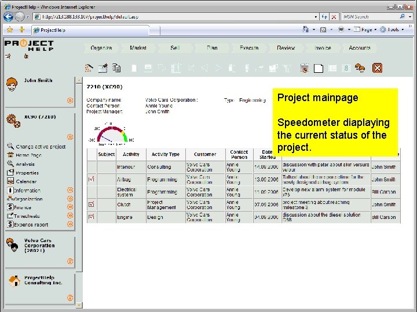Open the Organize menu tab
The image size is (417, 312).
[x=101, y=48]
